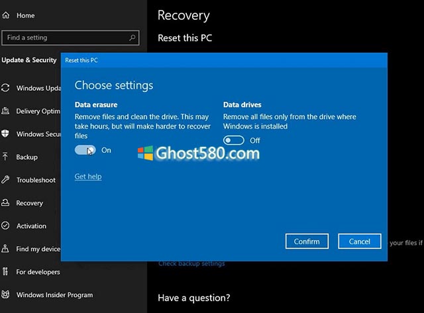Turn off the Data erasure toggle
424x313 pixels.
pos(85,150)
